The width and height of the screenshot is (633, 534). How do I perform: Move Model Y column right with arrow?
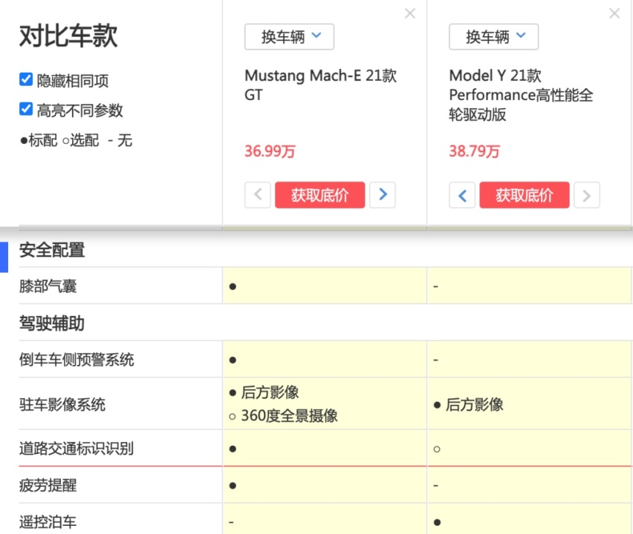(587, 195)
